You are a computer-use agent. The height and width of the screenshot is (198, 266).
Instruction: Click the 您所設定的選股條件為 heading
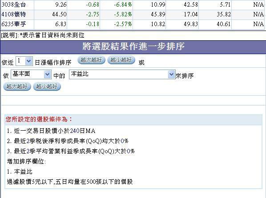tap(39, 120)
